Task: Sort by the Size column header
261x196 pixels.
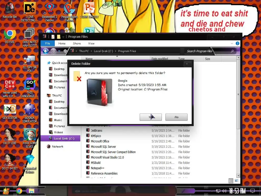Action: 212,59
